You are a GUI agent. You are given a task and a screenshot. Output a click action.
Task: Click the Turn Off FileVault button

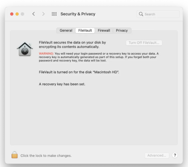pyautogui.click(x=144, y=43)
